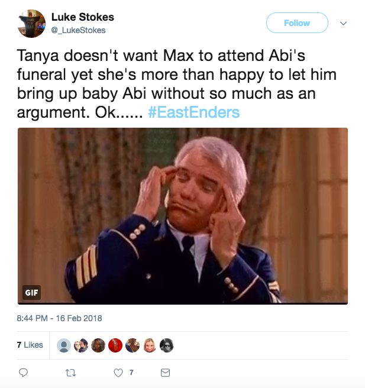Open the tweet options chevron menu

(343, 24)
